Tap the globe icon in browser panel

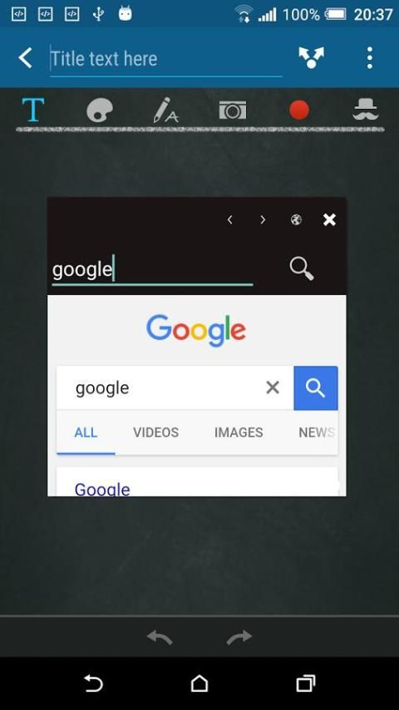(x=296, y=220)
